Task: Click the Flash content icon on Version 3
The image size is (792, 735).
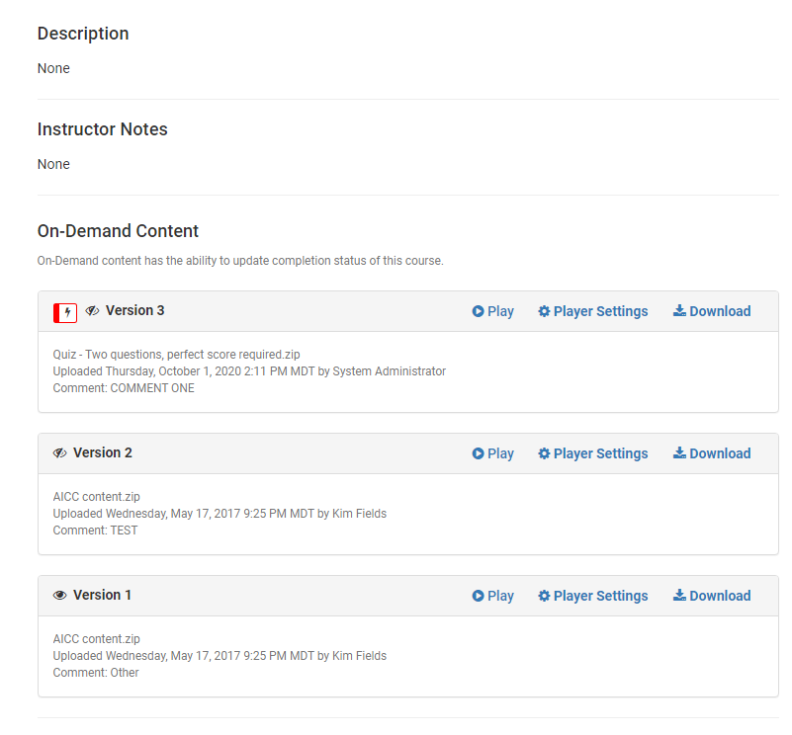Action: [x=65, y=312]
